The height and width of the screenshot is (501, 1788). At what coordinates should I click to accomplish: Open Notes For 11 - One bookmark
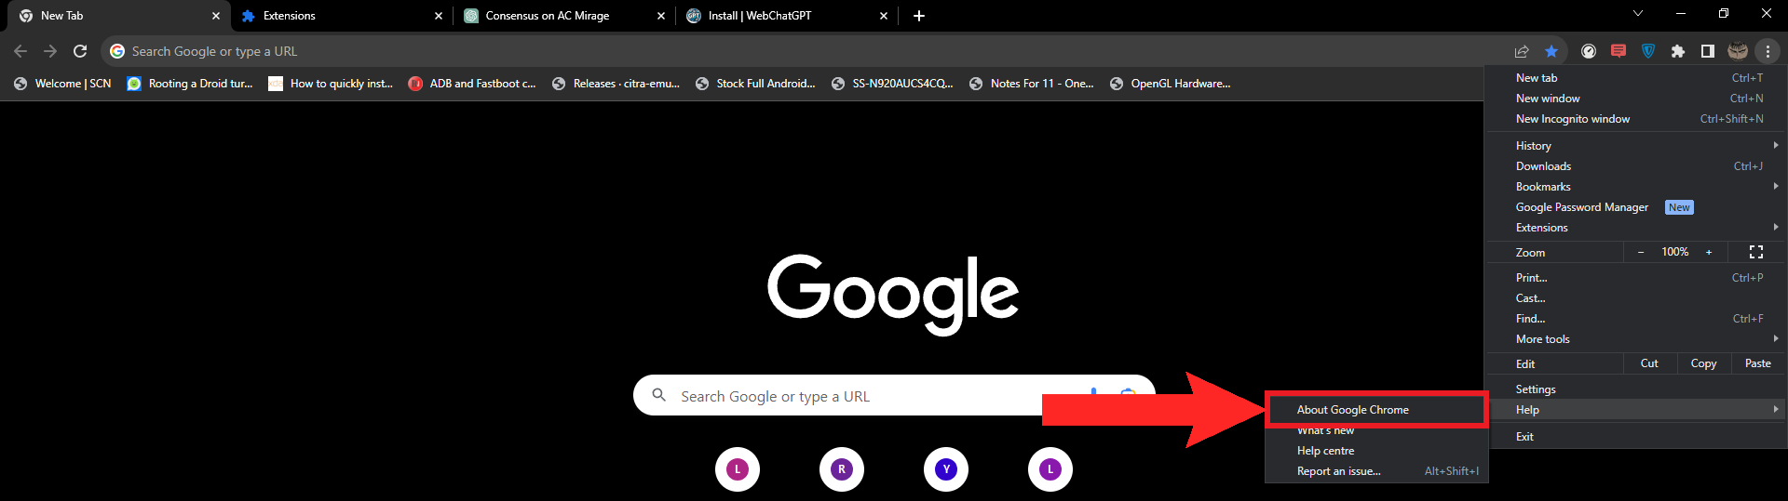point(1031,84)
